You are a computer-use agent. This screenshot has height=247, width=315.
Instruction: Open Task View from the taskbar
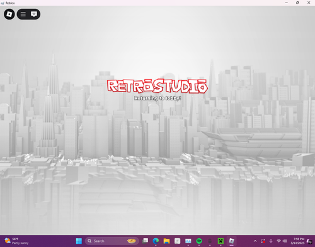(x=145, y=241)
